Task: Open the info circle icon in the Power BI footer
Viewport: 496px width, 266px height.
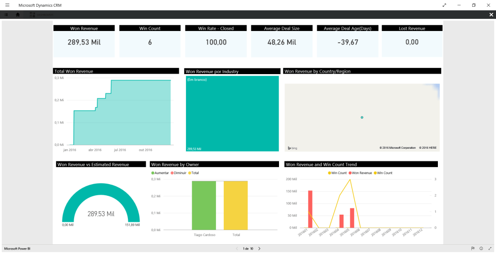Action: tap(481, 249)
